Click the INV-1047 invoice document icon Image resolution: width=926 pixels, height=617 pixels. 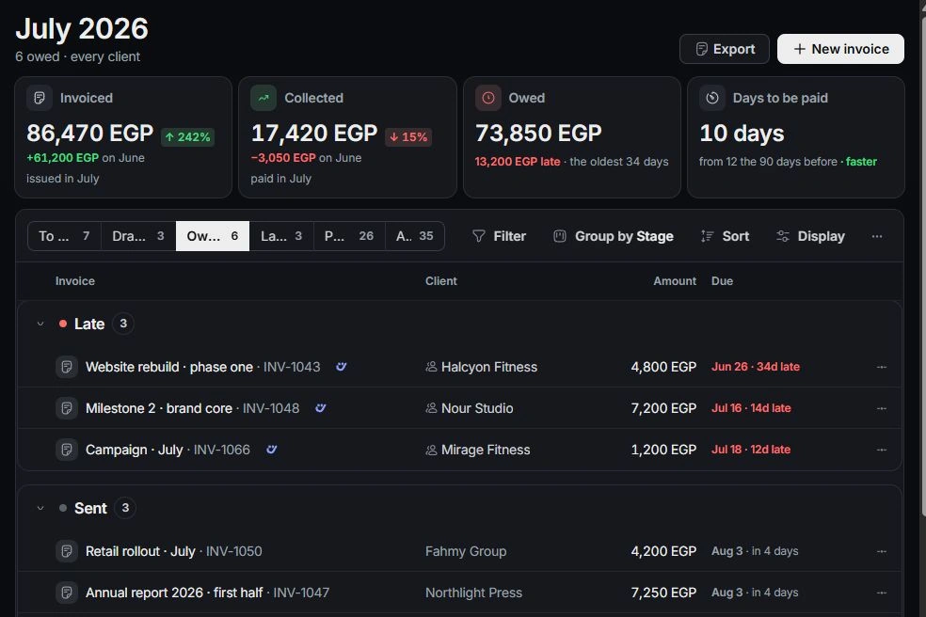pyautogui.click(x=67, y=593)
